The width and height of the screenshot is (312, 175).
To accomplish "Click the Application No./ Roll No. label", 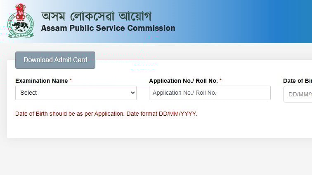I will tap(183, 81).
